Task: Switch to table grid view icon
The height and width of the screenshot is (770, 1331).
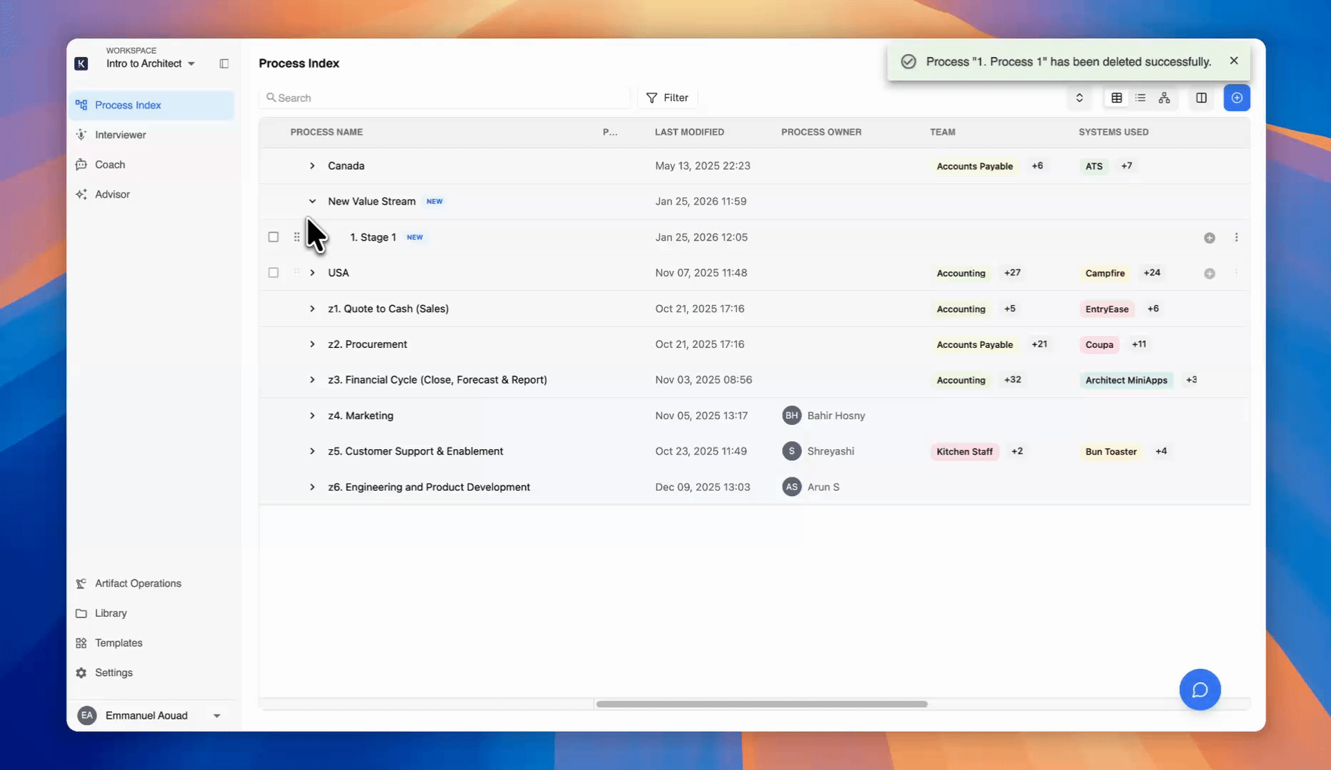Action: (x=1117, y=98)
